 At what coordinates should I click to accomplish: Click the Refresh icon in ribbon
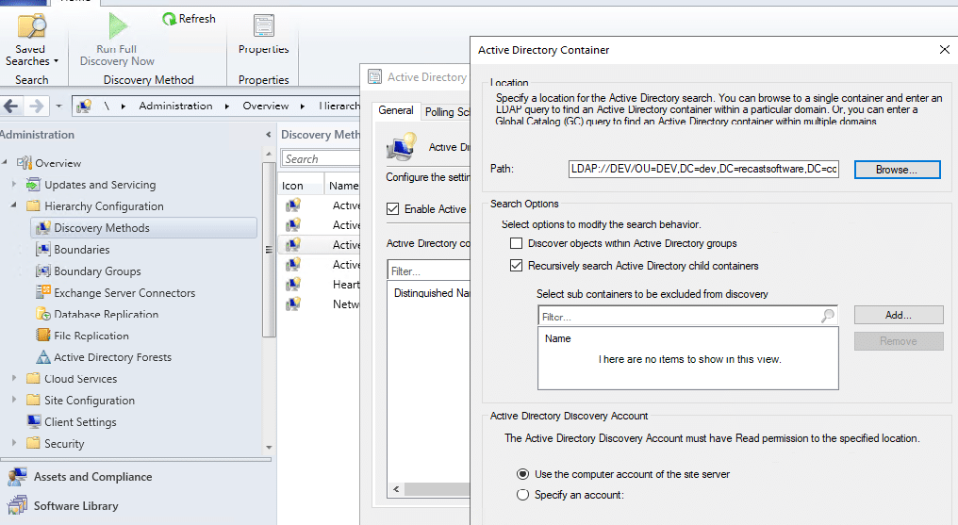click(x=169, y=19)
